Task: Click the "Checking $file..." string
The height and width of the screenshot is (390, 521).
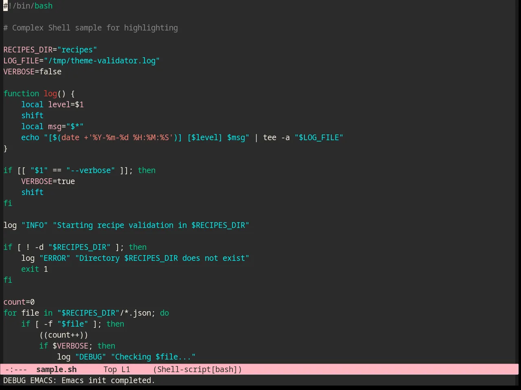Action: click(153, 357)
